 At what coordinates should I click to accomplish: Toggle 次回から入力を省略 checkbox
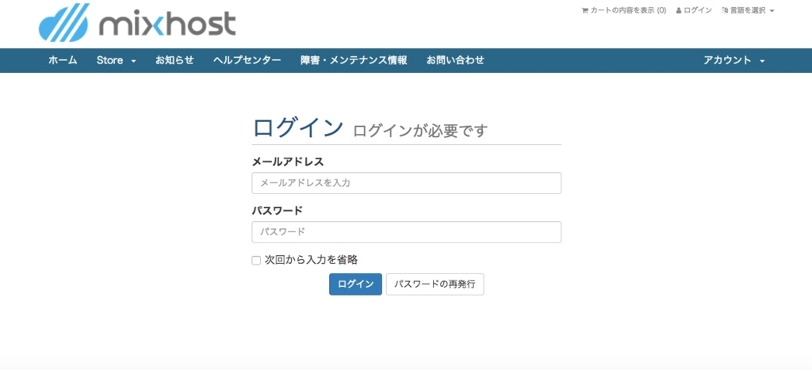tap(256, 261)
